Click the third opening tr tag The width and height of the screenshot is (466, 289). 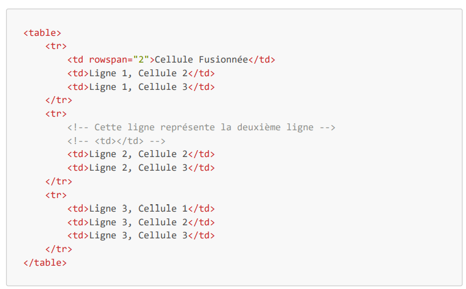click(56, 195)
